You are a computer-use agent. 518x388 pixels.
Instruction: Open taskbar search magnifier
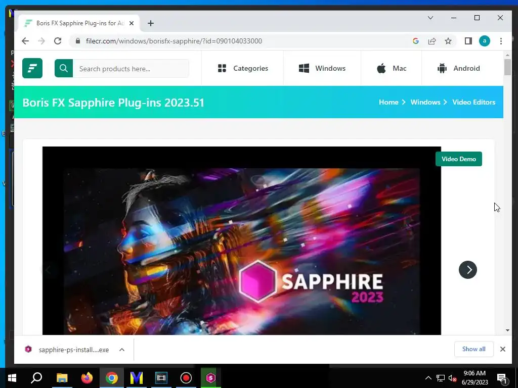(36, 378)
